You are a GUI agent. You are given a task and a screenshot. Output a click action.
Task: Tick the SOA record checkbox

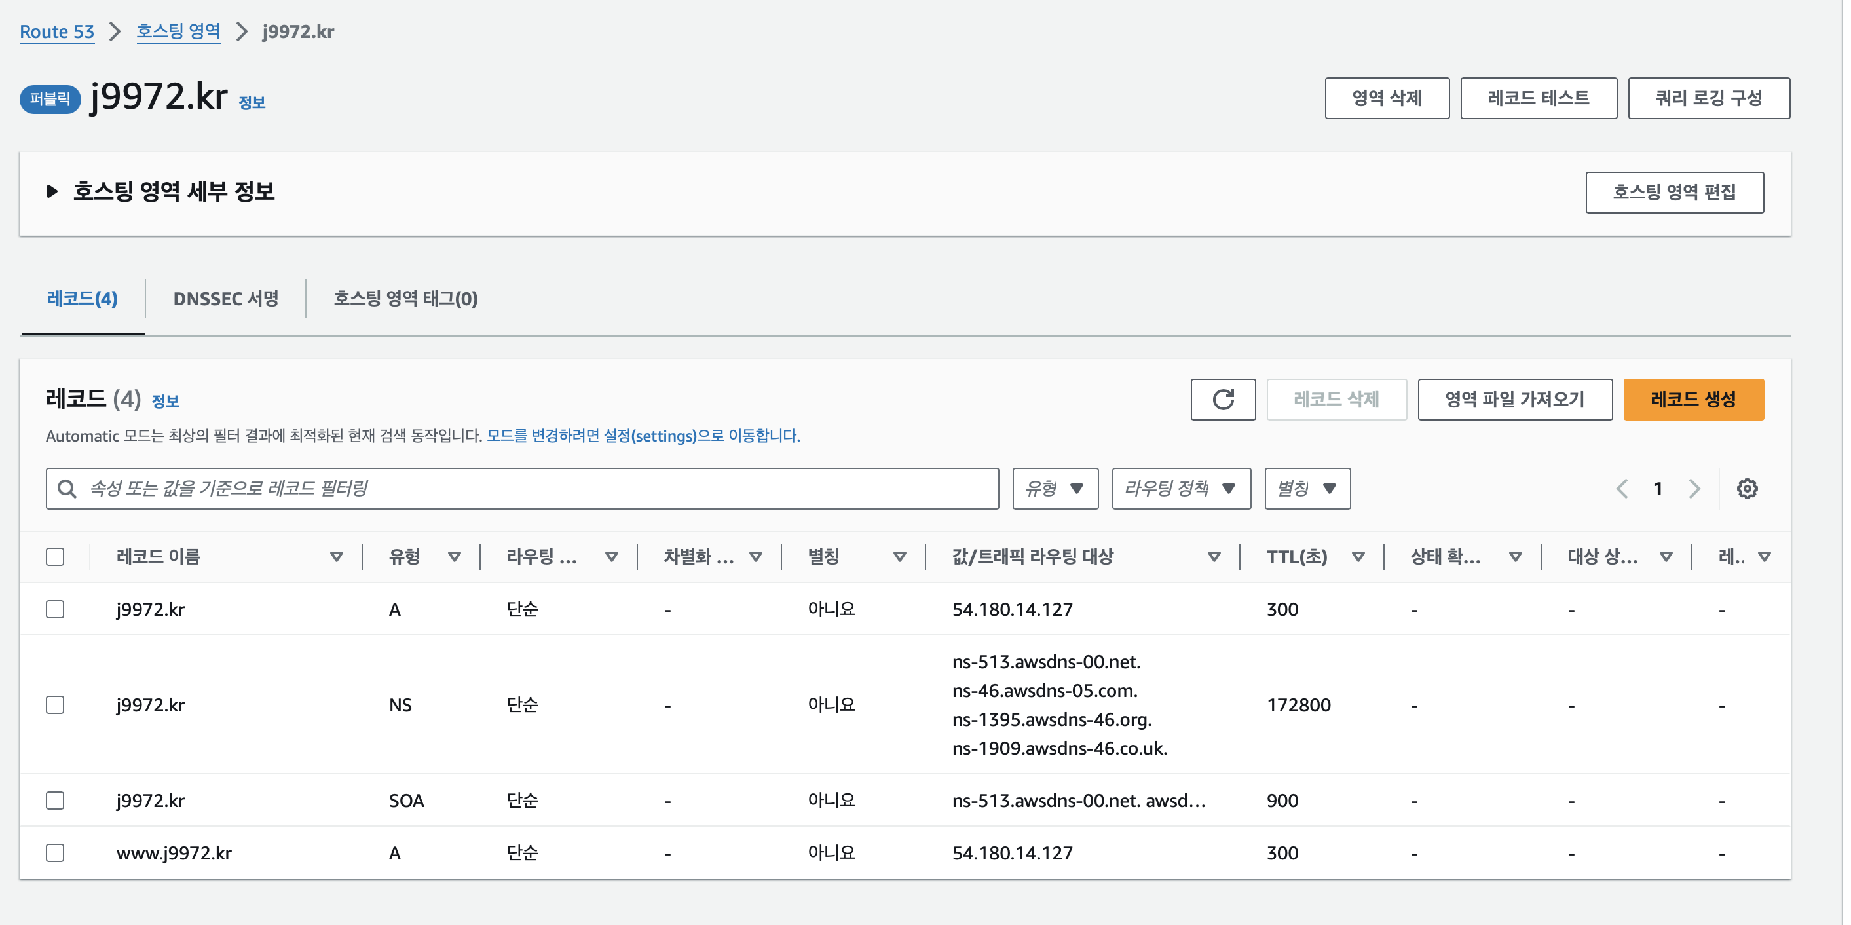55,801
